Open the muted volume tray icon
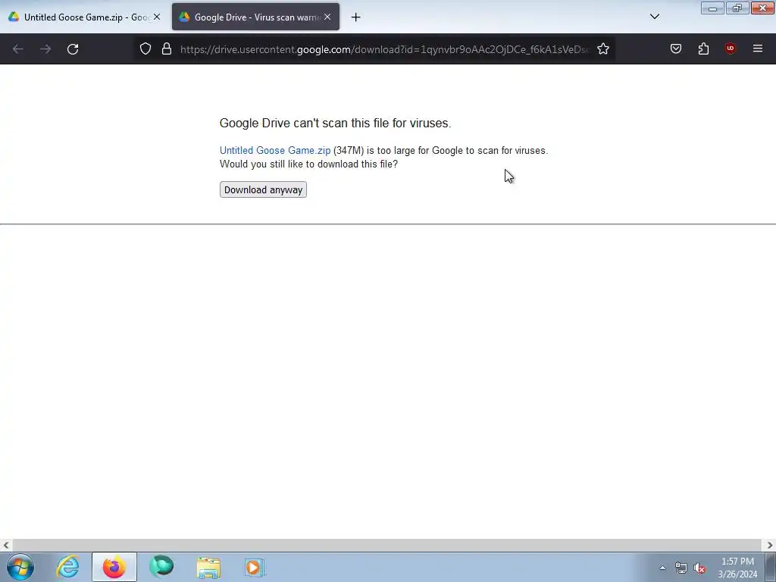 [x=699, y=568]
